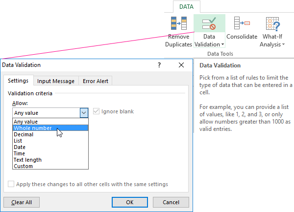Confirm with the OK button

point(130,202)
